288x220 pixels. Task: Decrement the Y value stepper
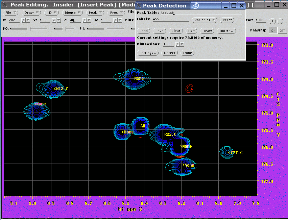[x=58, y=20]
